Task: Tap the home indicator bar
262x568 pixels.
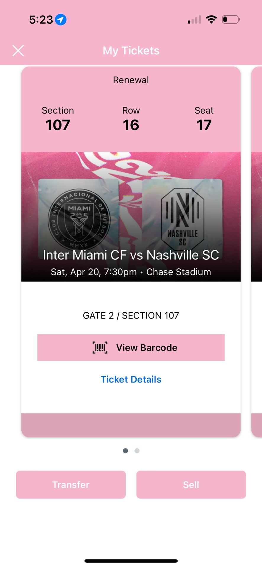Action: click(x=131, y=561)
